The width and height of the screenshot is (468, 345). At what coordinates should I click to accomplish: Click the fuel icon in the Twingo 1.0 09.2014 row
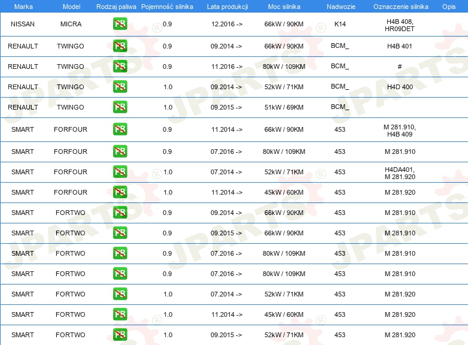point(120,87)
